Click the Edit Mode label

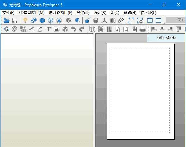pos(166,38)
